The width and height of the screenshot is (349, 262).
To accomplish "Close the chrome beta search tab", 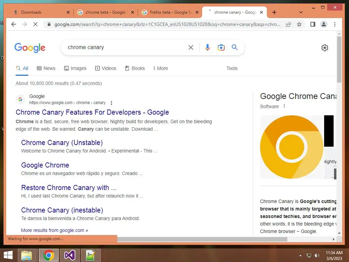I will click(x=133, y=12).
